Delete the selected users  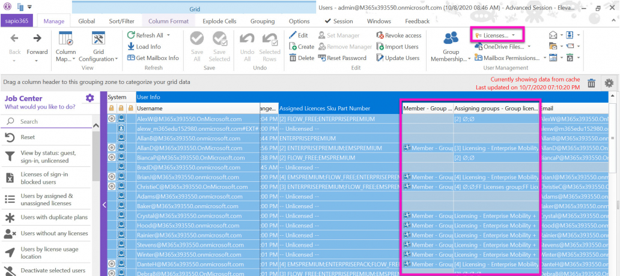tap(302, 58)
